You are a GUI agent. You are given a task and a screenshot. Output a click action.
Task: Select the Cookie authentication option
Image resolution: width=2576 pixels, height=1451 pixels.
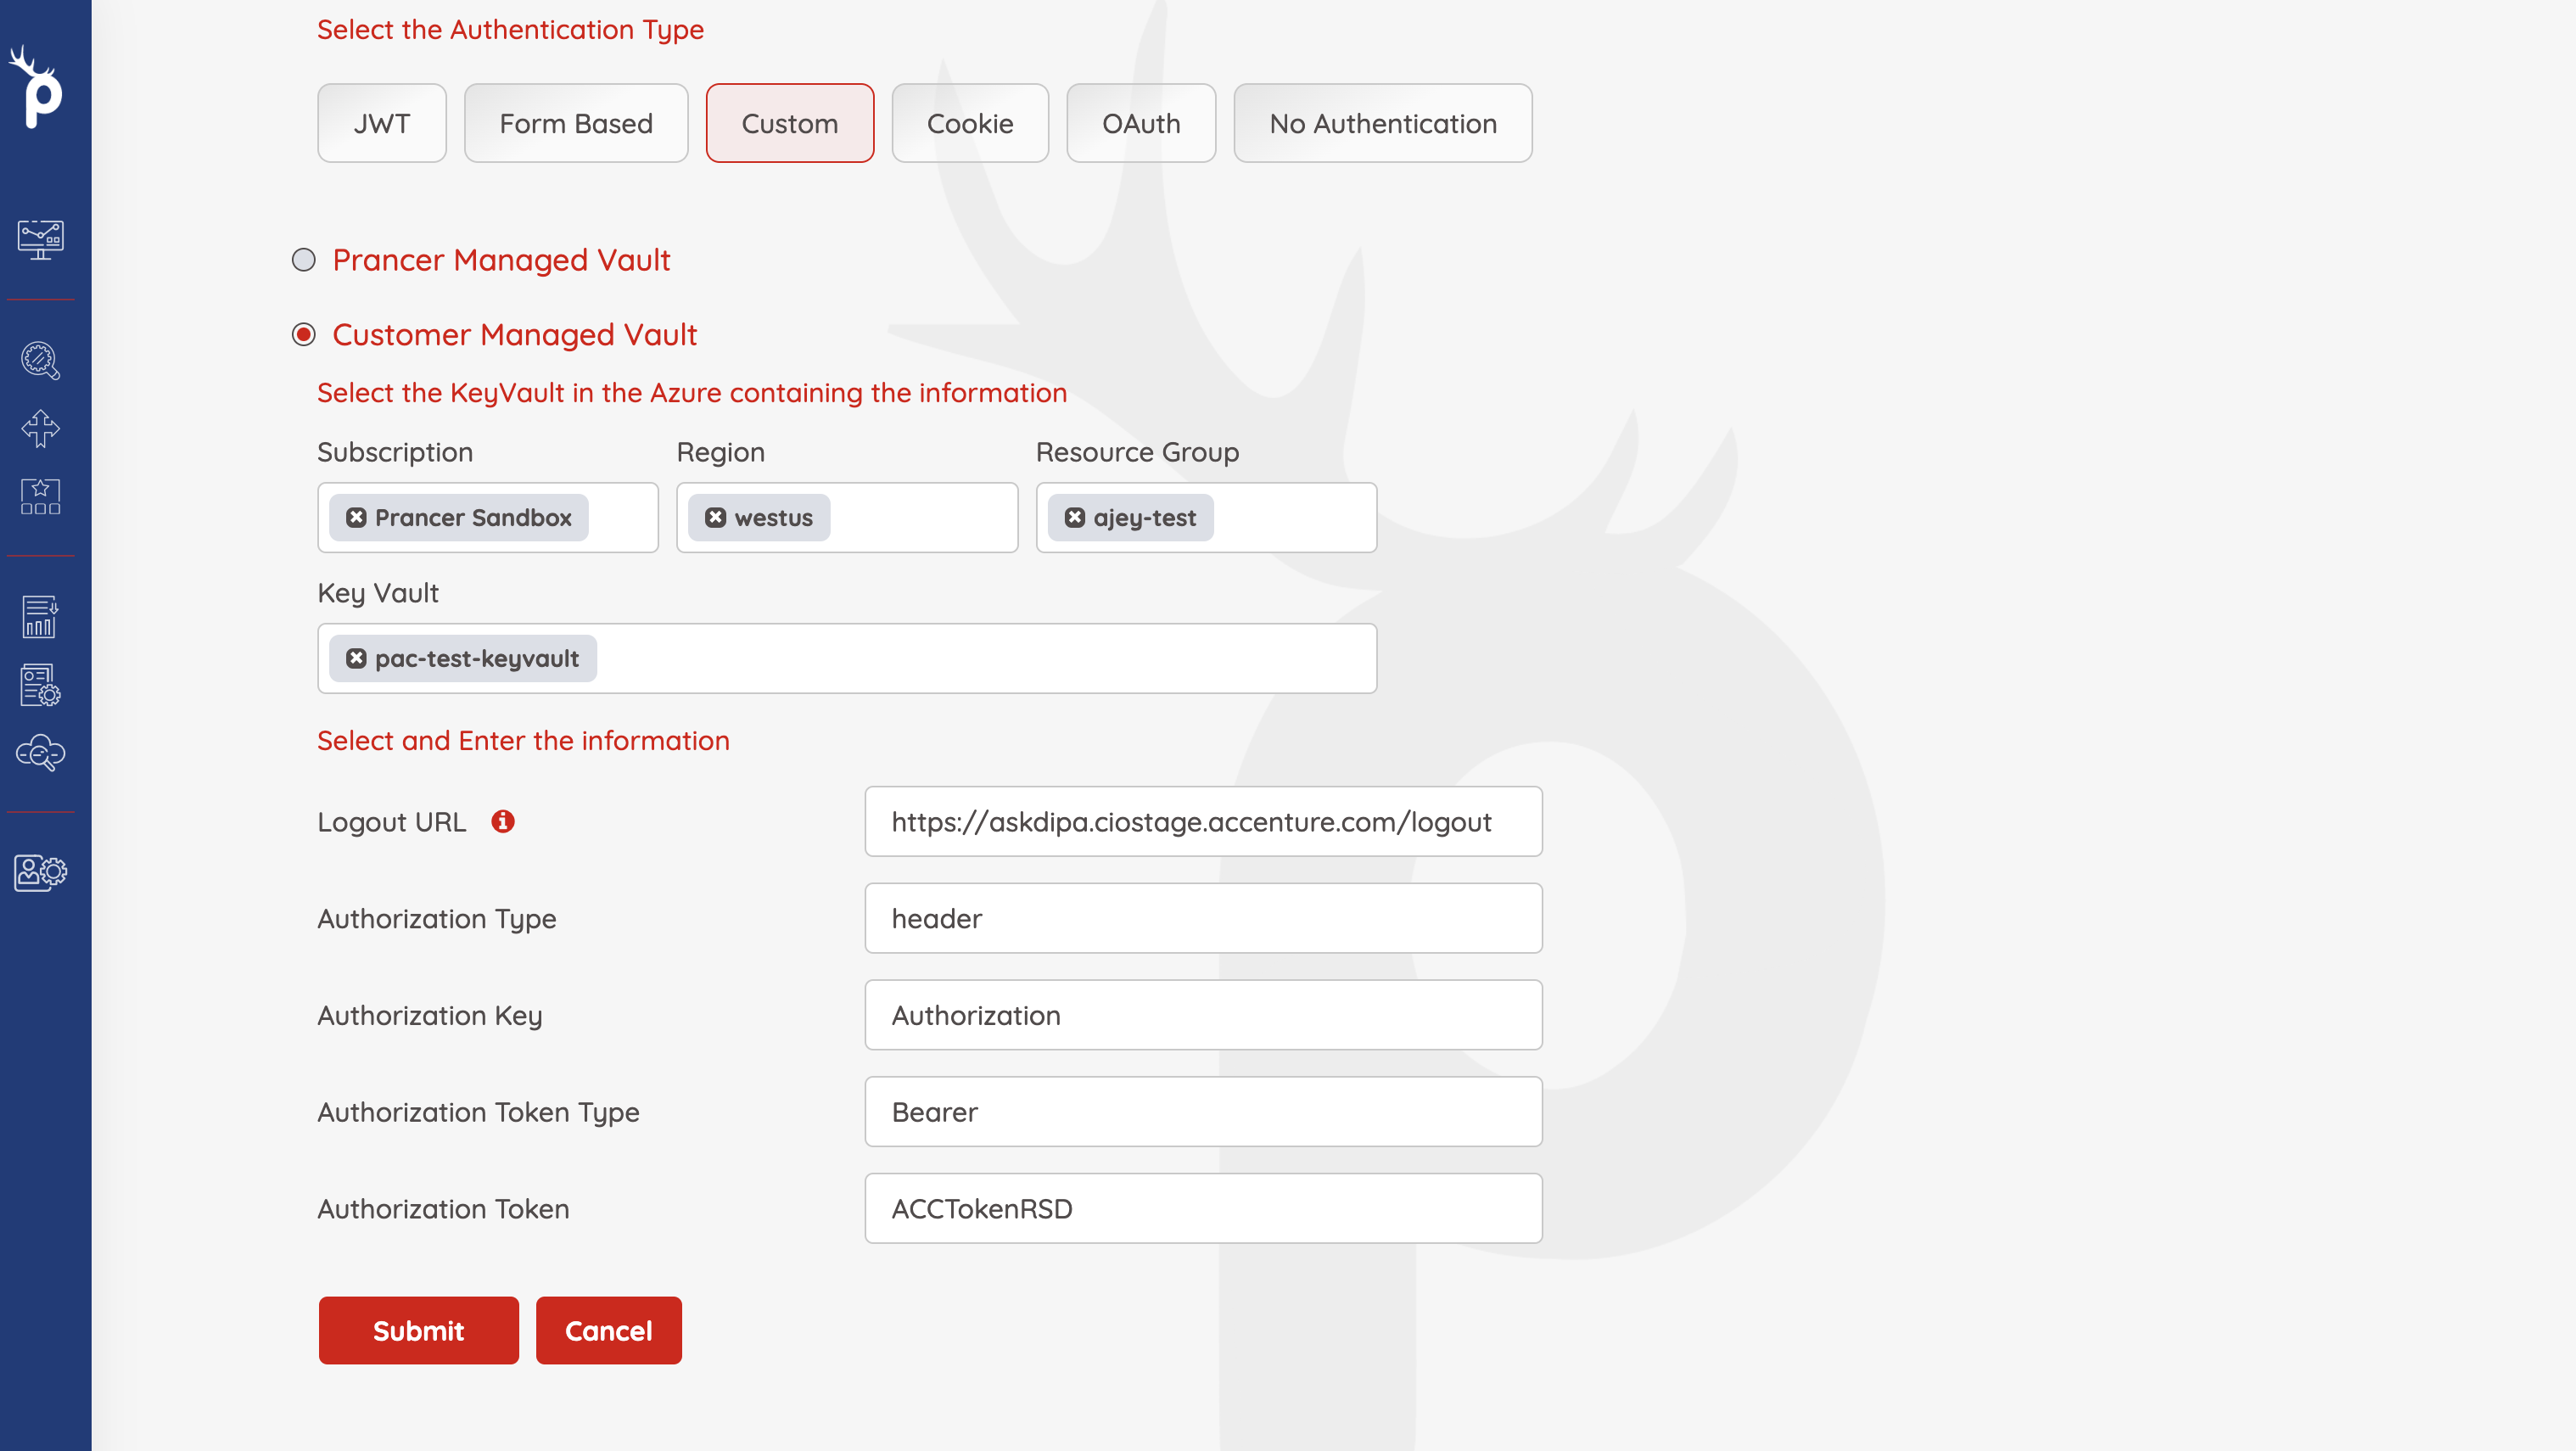(x=970, y=122)
